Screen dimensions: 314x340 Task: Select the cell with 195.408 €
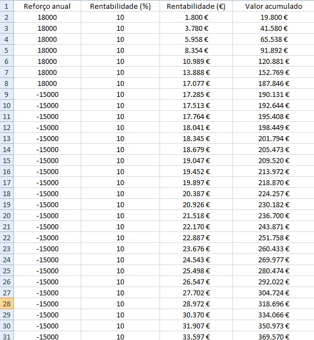pos(273,116)
